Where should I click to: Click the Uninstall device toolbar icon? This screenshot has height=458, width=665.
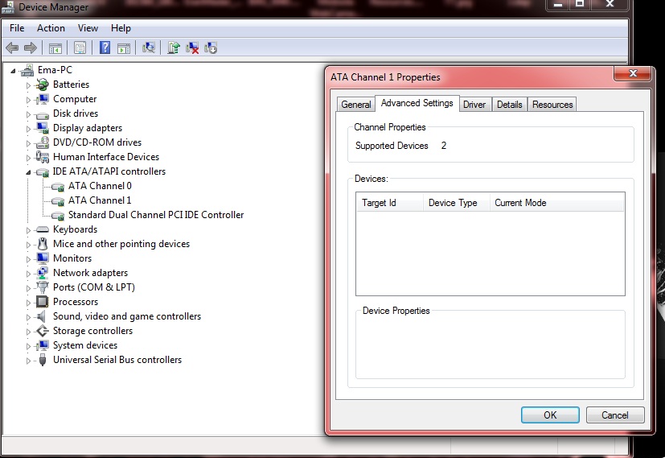tap(192, 48)
